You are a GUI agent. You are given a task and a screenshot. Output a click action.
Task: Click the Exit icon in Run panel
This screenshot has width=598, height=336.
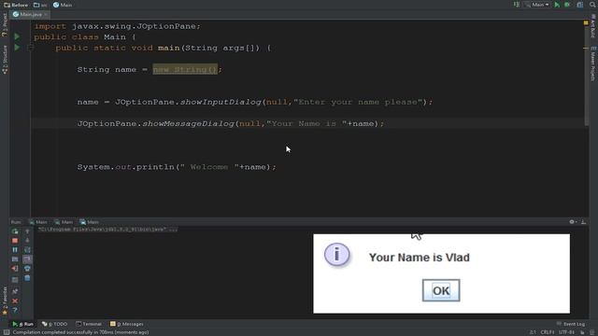pyautogui.click(x=15, y=269)
